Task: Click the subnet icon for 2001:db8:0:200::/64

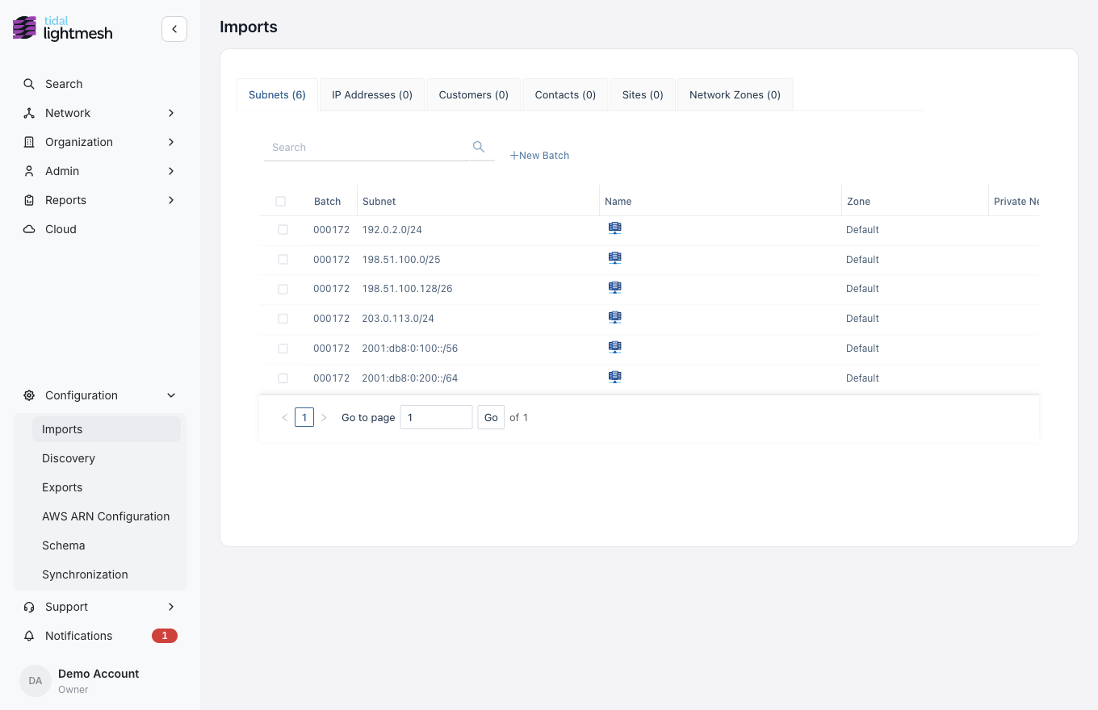Action: click(x=614, y=377)
